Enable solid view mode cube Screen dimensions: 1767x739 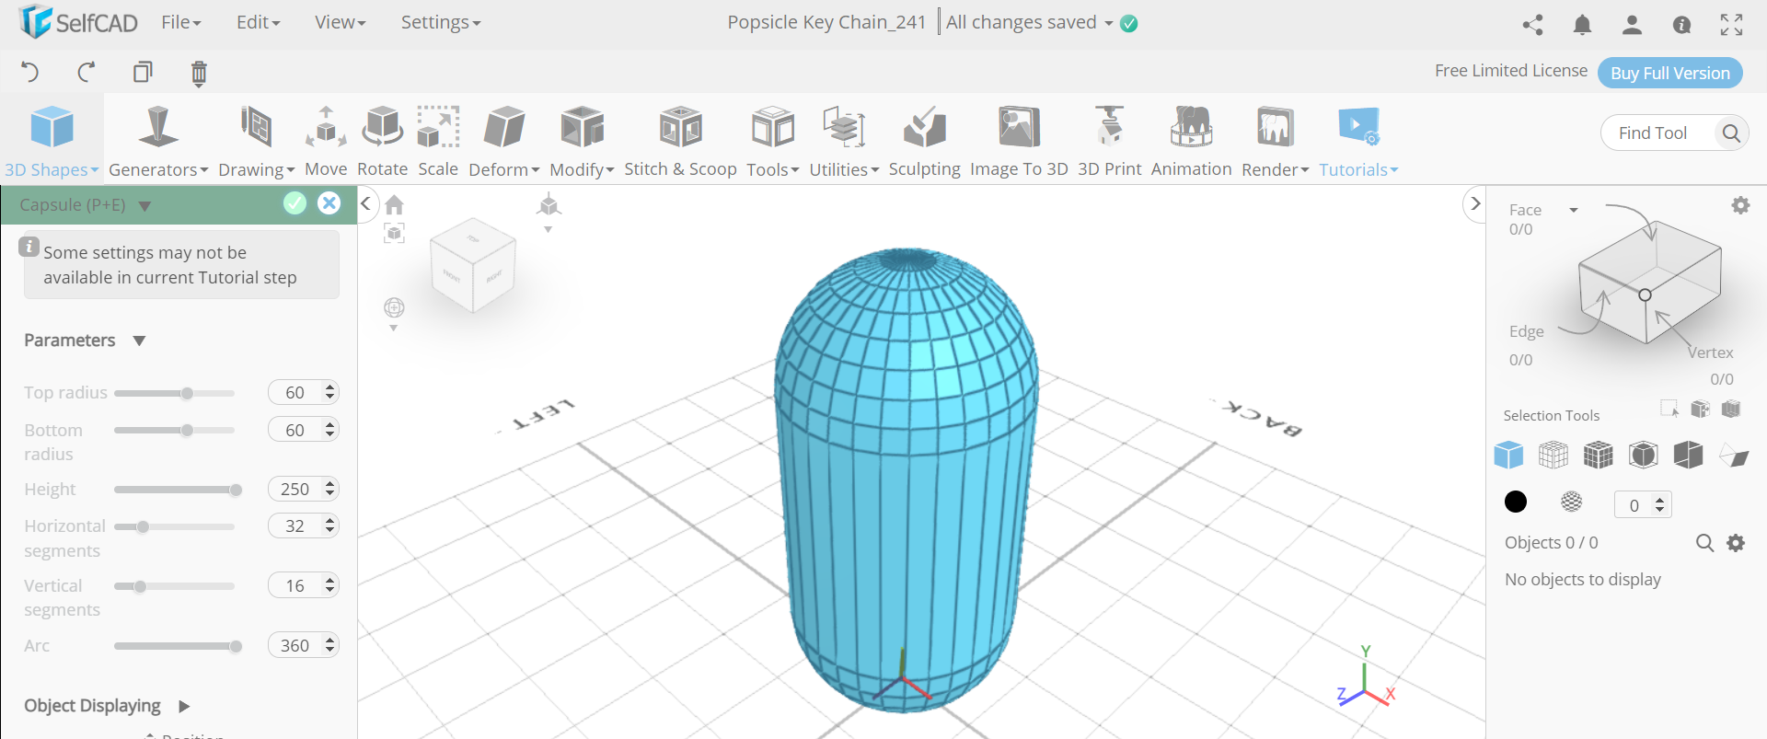pyautogui.click(x=1508, y=455)
